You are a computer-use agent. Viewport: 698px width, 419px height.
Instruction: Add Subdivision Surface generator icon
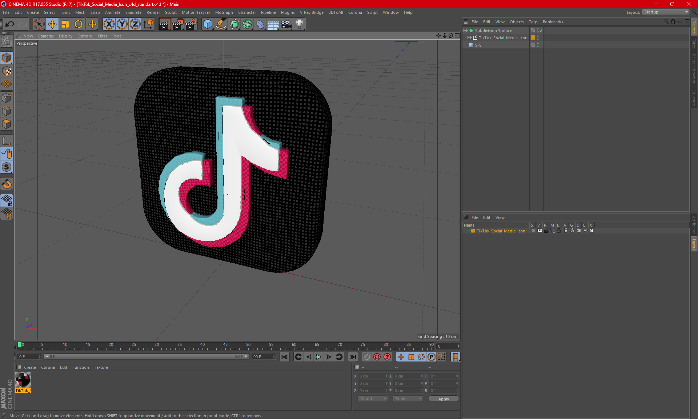(234, 24)
